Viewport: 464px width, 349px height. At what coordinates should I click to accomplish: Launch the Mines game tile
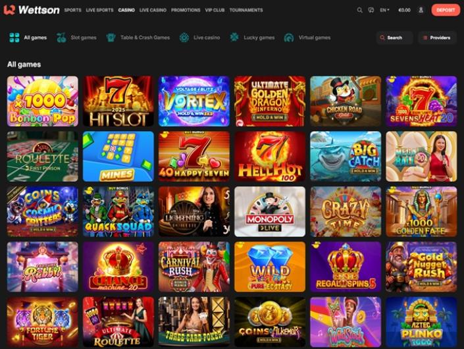tap(118, 156)
